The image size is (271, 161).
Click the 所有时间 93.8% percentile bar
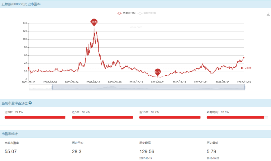[237, 117]
